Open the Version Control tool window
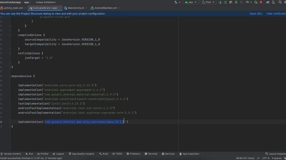Screen dimensions: 286x160 (x=11, y=154)
